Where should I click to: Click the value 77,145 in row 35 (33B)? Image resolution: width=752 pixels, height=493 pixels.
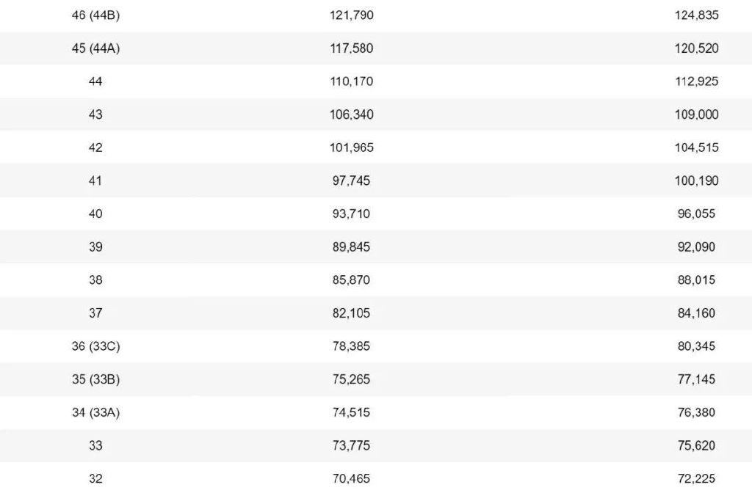pos(696,379)
